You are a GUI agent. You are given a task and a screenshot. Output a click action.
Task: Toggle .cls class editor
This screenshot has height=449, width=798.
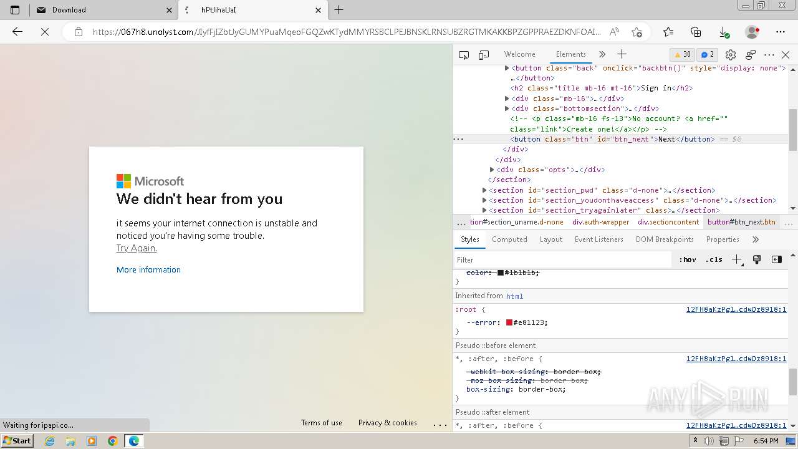[x=714, y=259]
